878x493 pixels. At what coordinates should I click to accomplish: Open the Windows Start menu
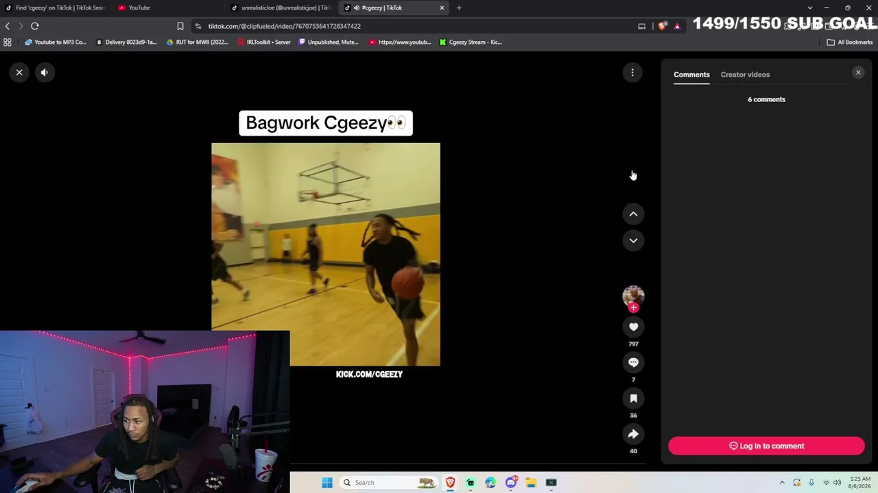coord(327,483)
